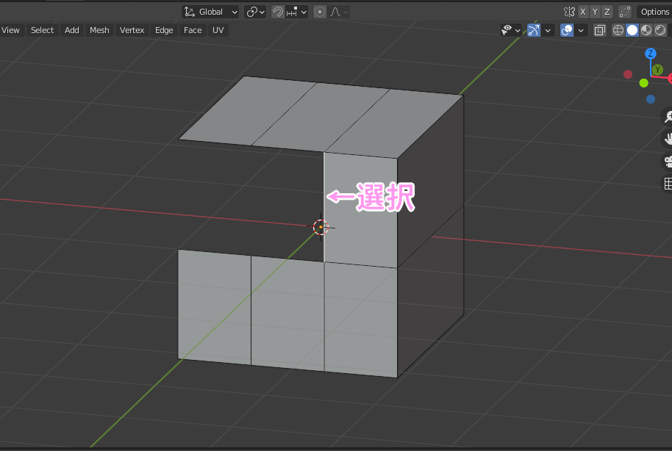Toggle Y axis mirror

(x=595, y=12)
